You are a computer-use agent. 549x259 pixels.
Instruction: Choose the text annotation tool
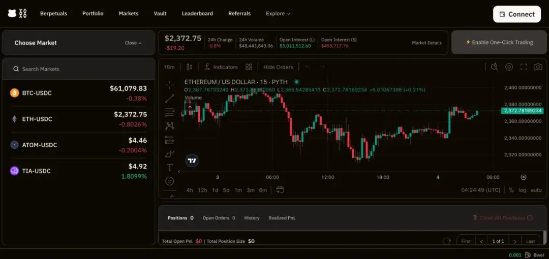tap(169, 167)
